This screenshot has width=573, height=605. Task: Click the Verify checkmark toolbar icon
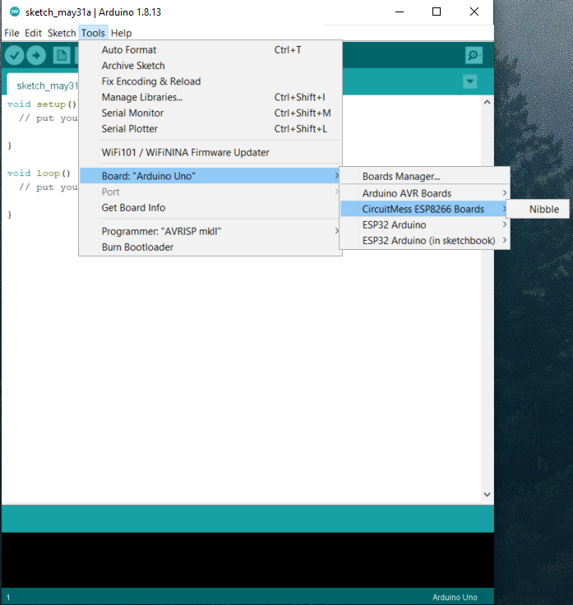click(x=14, y=56)
